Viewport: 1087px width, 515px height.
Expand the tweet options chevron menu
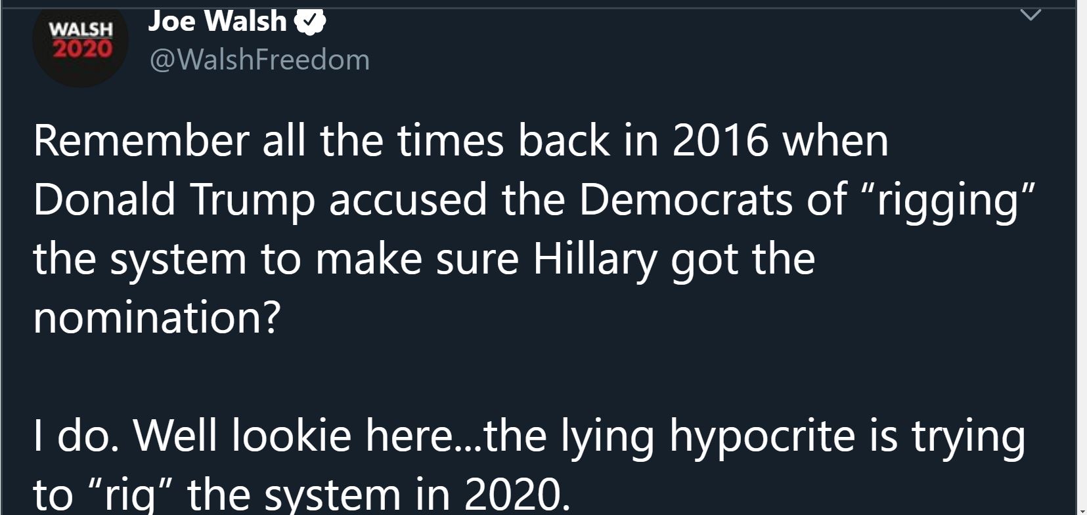(1031, 14)
